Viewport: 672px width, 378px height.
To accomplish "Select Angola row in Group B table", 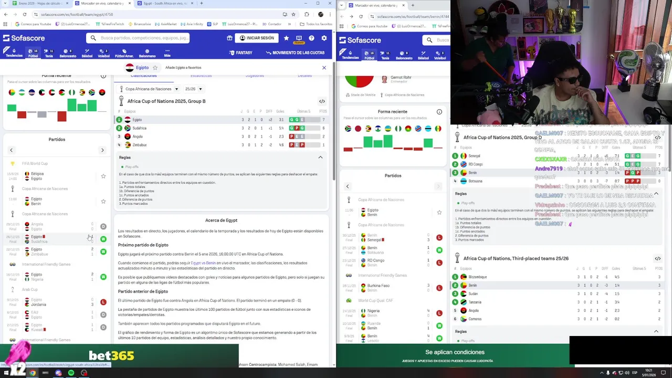I will pos(222,136).
